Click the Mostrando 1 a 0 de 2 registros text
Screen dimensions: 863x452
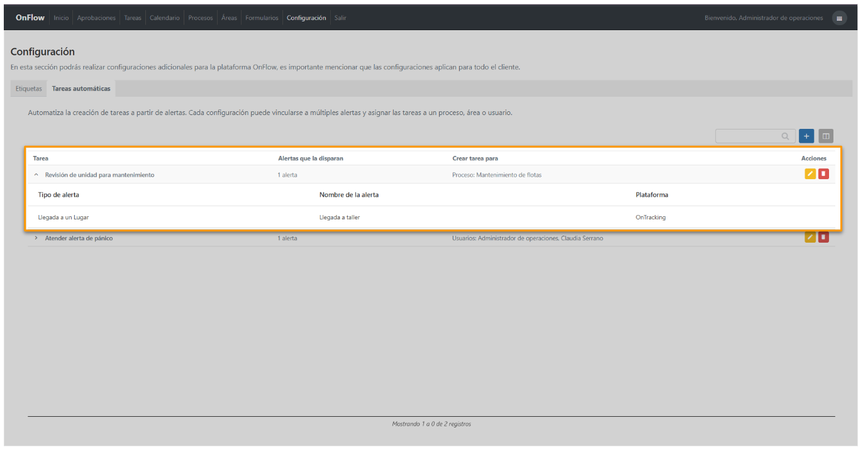coord(431,424)
